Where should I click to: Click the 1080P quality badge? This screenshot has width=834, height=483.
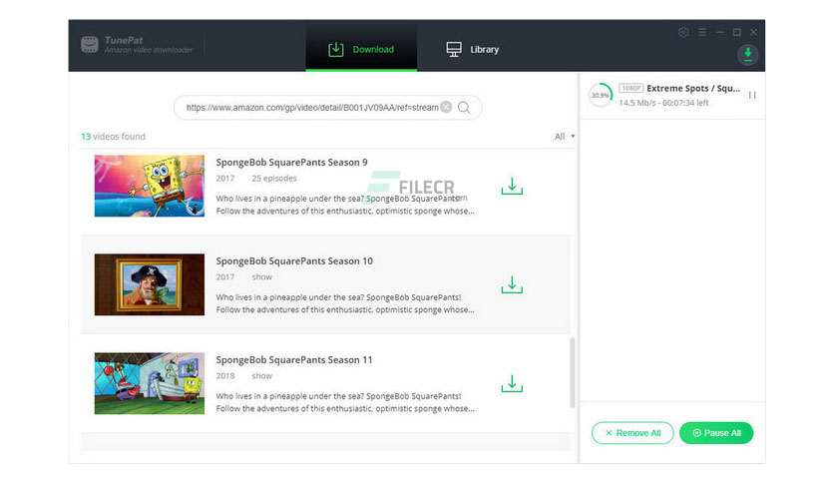pyautogui.click(x=630, y=88)
